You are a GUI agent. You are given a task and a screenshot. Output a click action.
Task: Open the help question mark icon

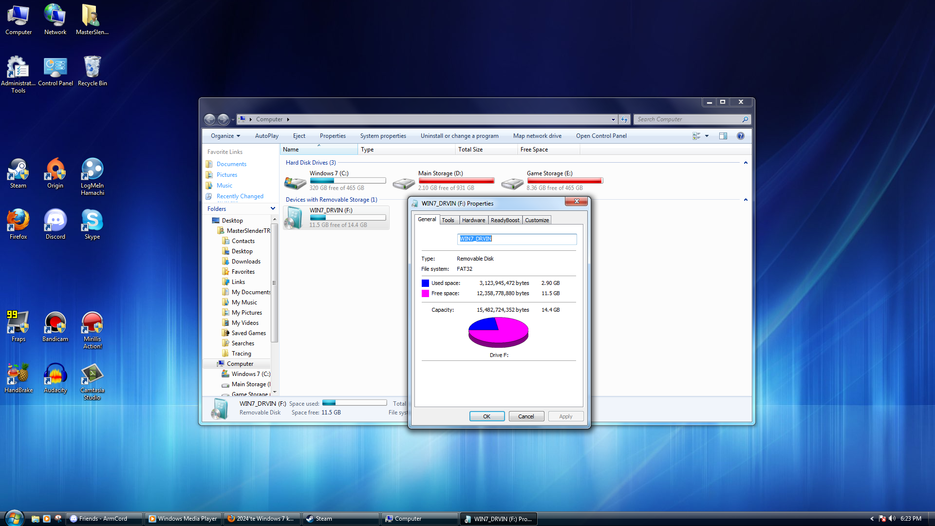click(x=740, y=136)
